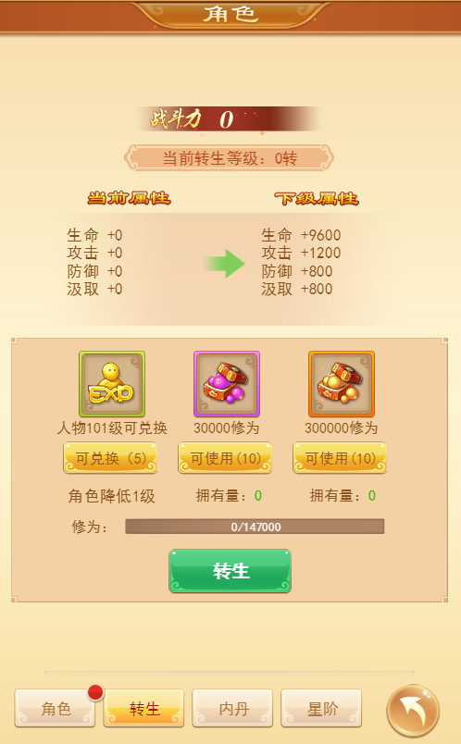Click 可使用 (10) under 30000修为
The width and height of the screenshot is (461, 744).
225,458
